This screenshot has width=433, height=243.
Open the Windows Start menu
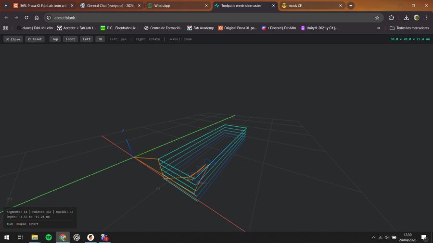pos(7,237)
